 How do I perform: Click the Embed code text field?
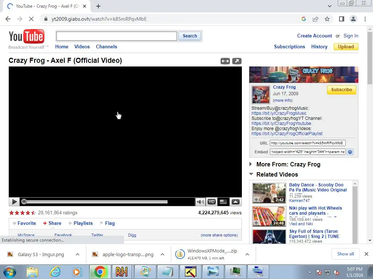[x=307, y=152]
